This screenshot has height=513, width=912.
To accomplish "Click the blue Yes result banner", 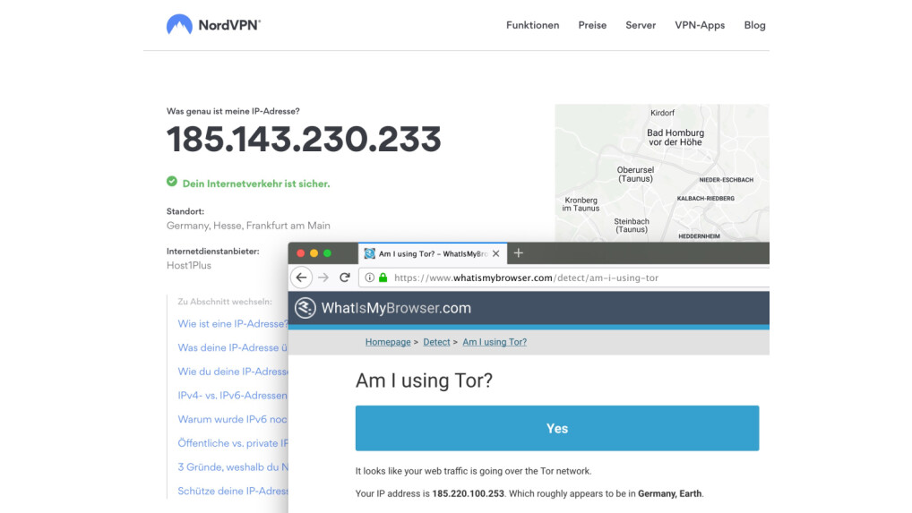I will click(x=557, y=428).
